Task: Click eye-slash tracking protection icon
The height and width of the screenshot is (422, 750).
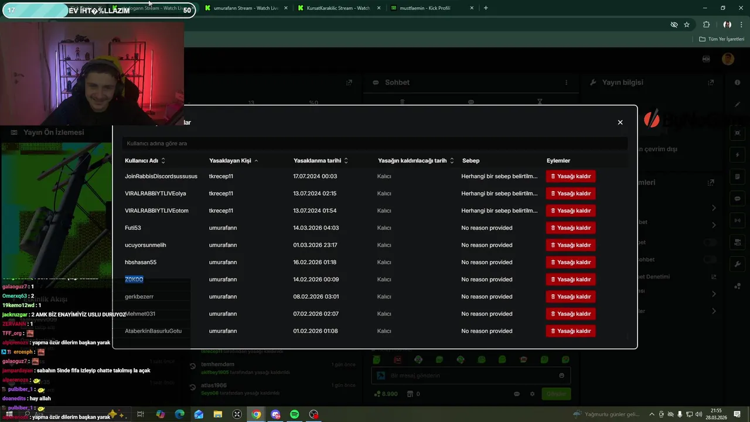Action: [674, 25]
